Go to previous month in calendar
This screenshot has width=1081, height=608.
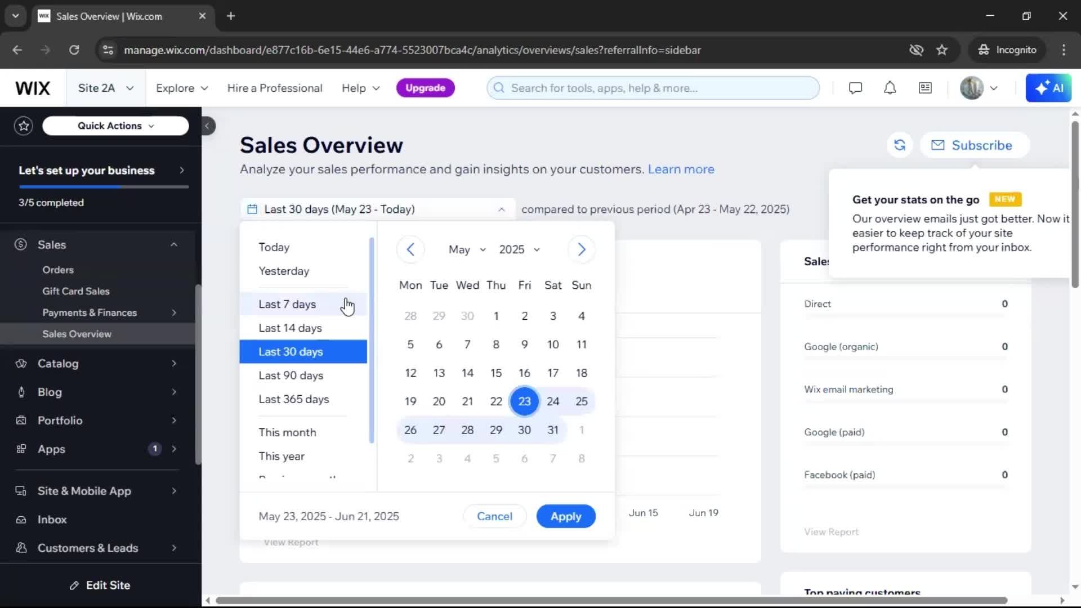410,249
